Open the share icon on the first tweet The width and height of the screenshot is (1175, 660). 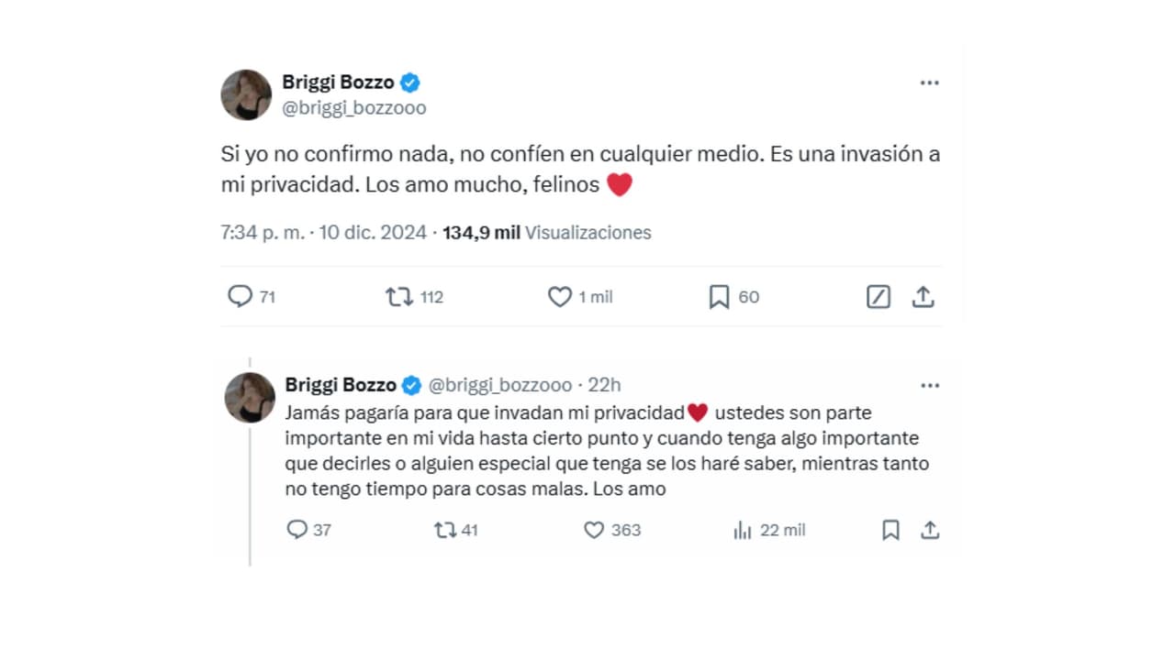point(924,296)
